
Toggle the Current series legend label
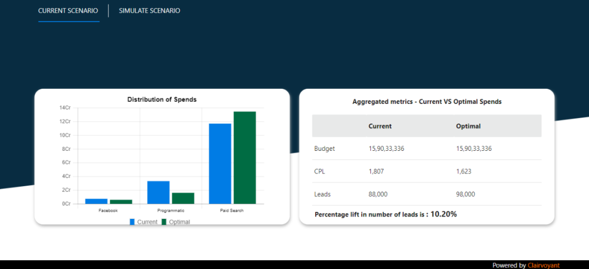[147, 222]
